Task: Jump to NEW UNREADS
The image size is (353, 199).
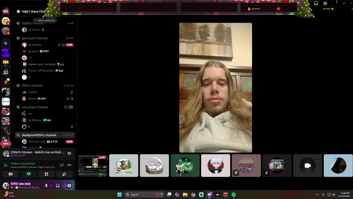Action: pyautogui.click(x=45, y=20)
